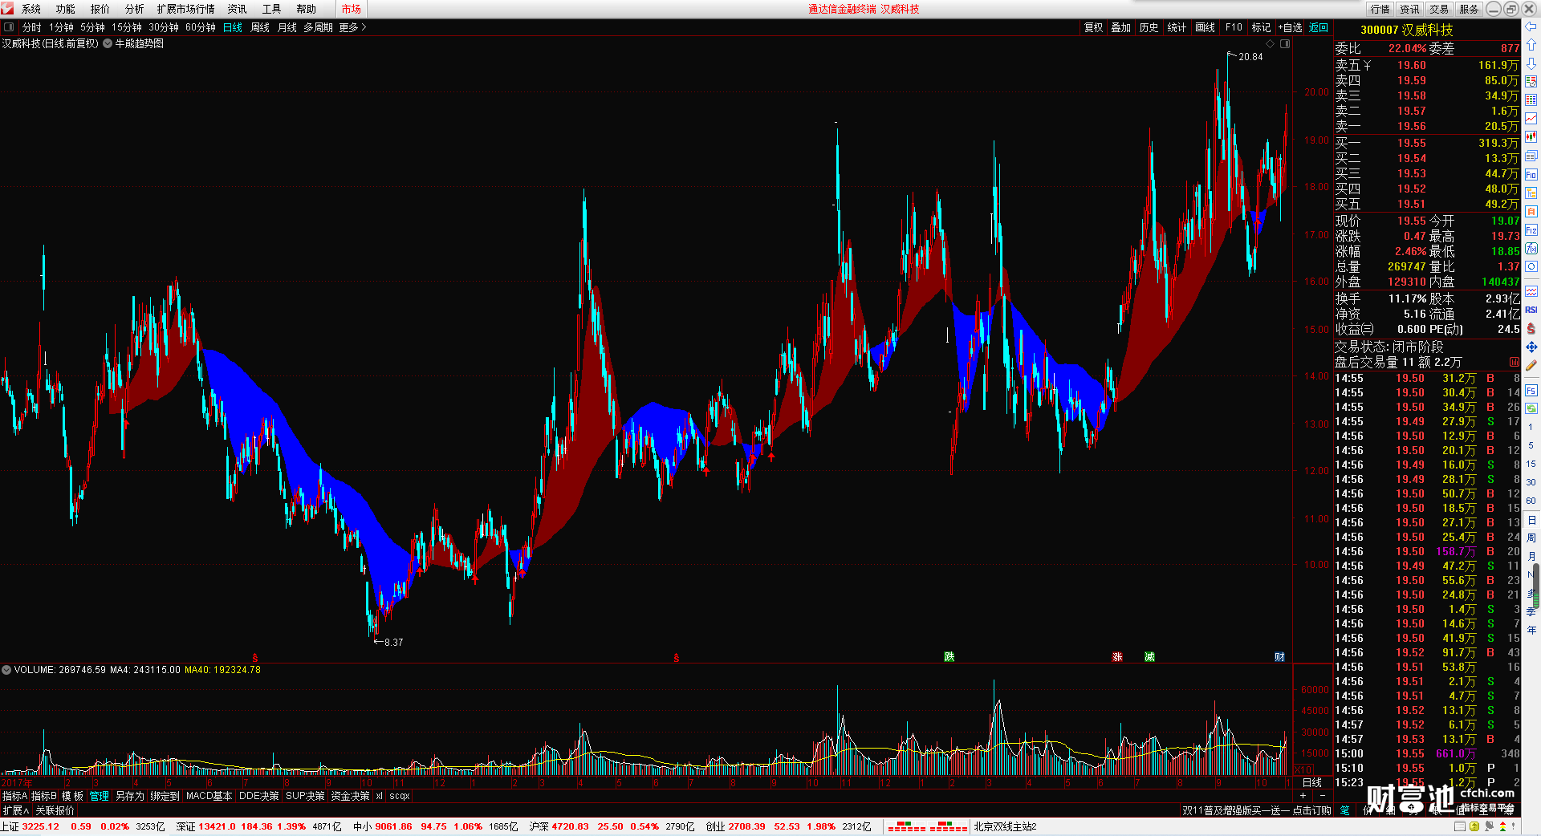Open the 系统 menu

click(31, 9)
